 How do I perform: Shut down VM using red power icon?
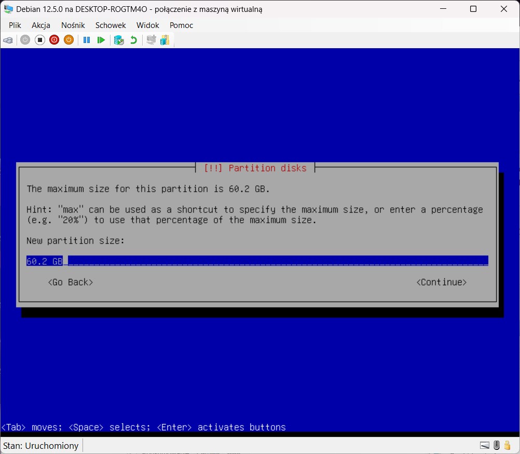(54, 40)
